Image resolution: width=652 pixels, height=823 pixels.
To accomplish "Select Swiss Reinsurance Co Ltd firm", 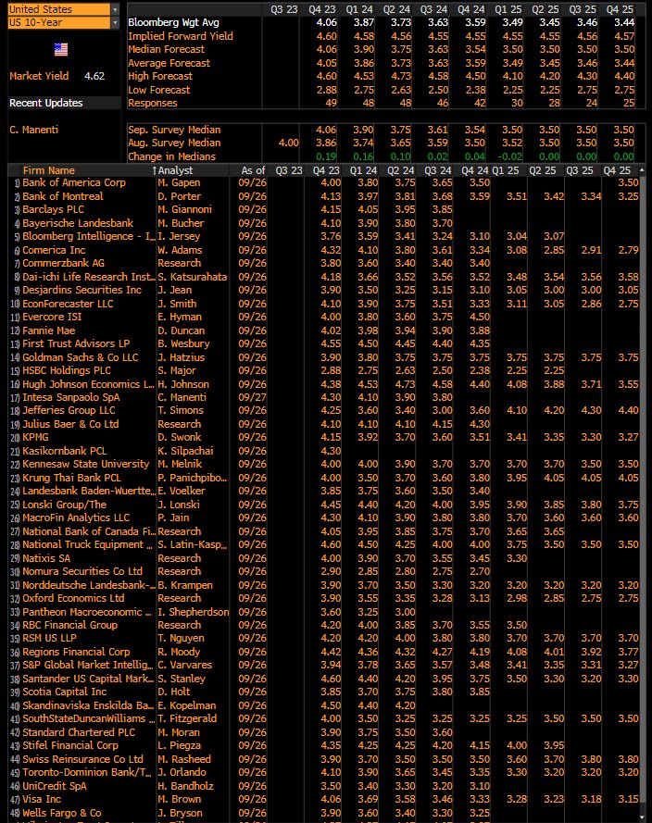I will (82, 759).
